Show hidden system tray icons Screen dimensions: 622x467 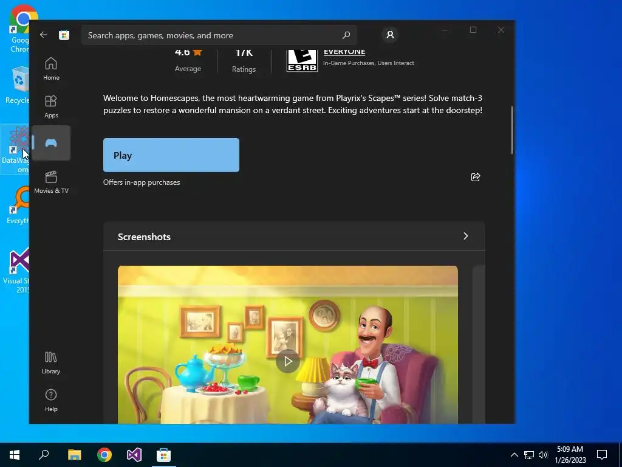tap(514, 455)
